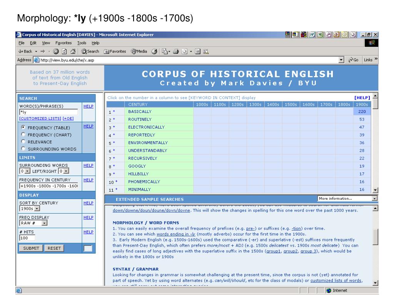Image resolution: width=394 pixels, height=295 pixels.
Task: Open the Favorites pane from the toolbar
Action: pos(115,51)
